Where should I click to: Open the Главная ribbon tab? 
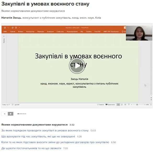pos(13,31)
